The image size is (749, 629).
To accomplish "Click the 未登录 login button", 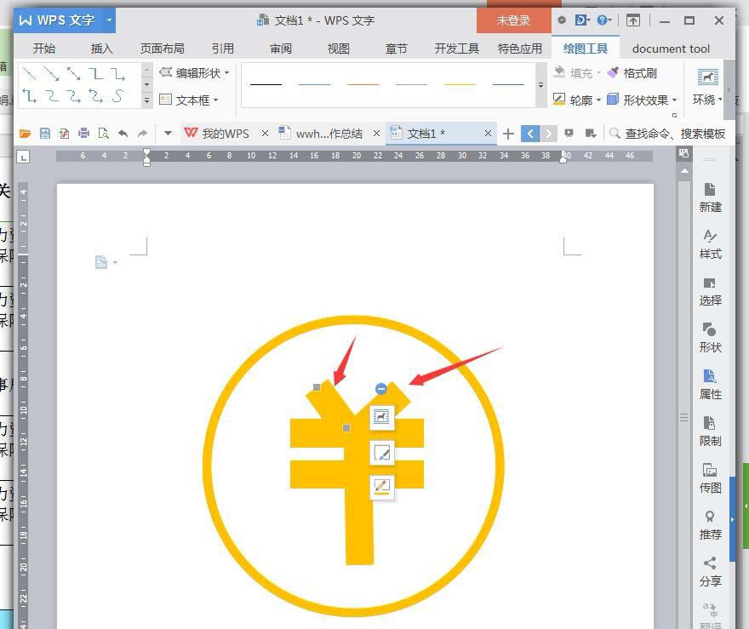I will point(513,20).
